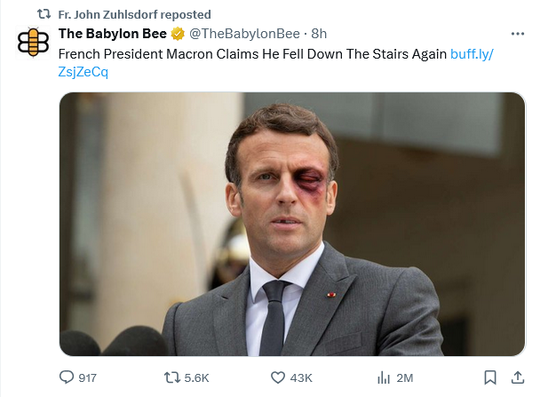The image size is (540, 397).
Task: Enlarge the attached photo of the man
Action: 292,224
